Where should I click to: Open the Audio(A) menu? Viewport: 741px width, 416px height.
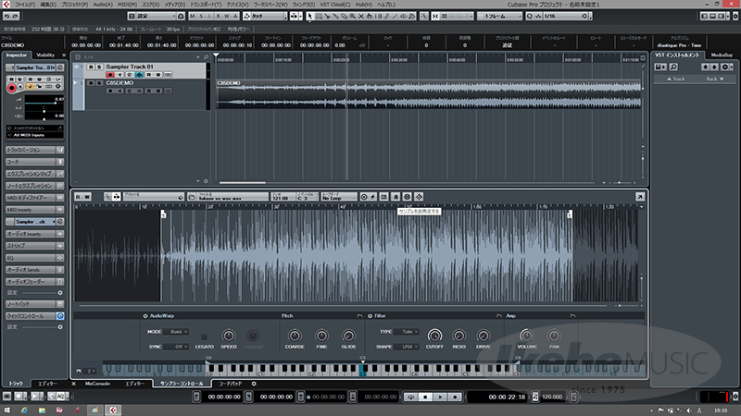103,5
